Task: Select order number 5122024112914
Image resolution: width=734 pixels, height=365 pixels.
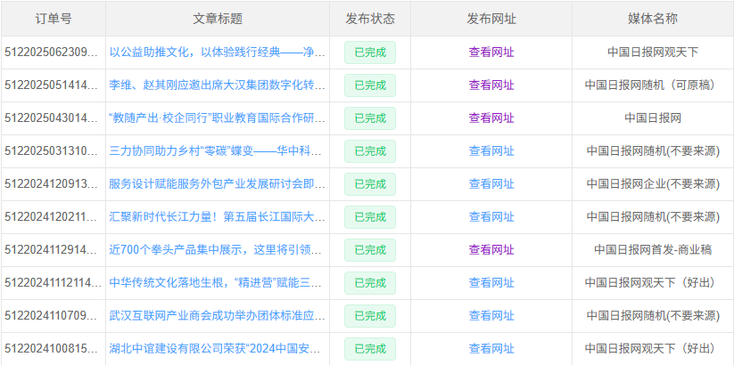Action: (53, 250)
